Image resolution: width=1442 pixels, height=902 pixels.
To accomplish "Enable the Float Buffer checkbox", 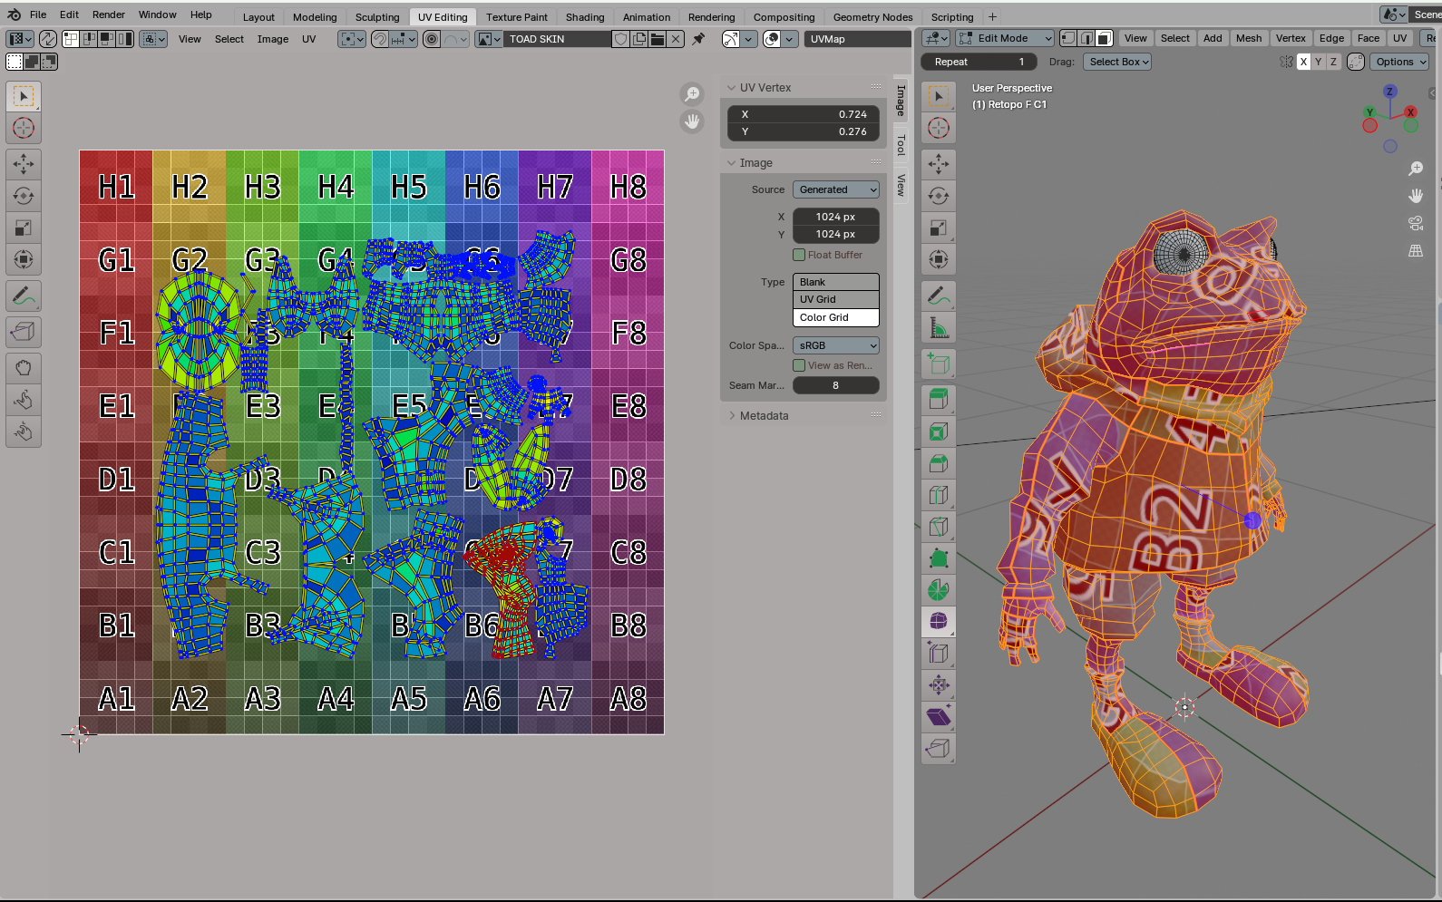I will 799,255.
